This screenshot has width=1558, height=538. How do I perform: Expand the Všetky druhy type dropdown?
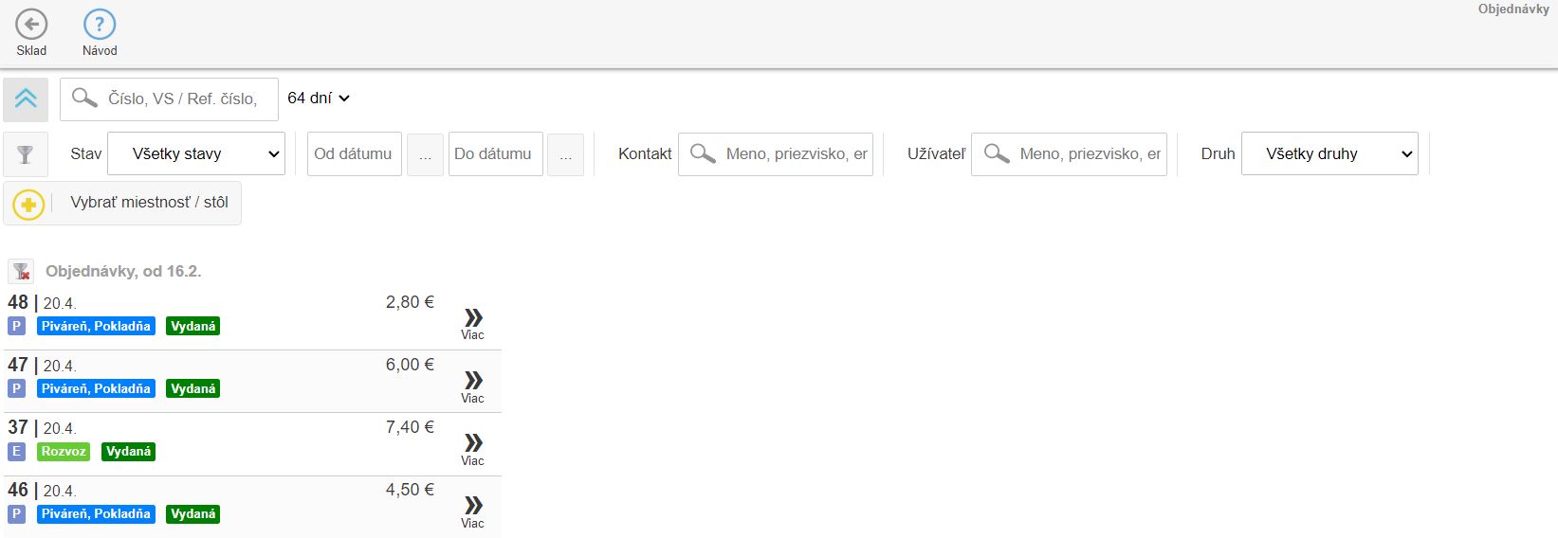[x=1329, y=153]
